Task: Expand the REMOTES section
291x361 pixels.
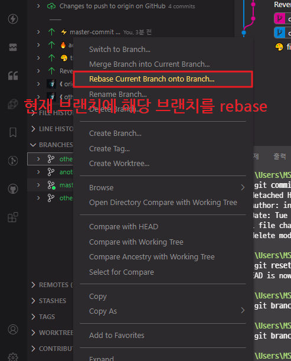Action: 33,285
